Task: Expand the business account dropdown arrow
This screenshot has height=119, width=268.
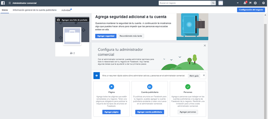Action: click(x=238, y=3)
